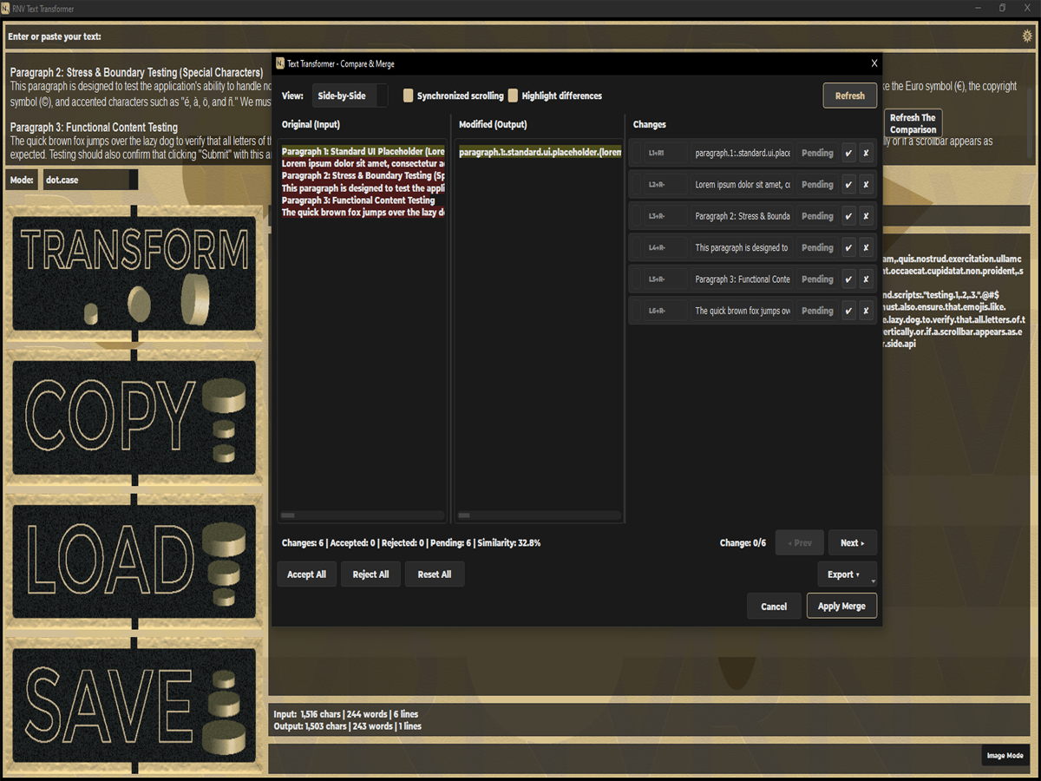Image resolution: width=1041 pixels, height=781 pixels.
Task: Click Pending status of L4 row
Action: (x=817, y=247)
